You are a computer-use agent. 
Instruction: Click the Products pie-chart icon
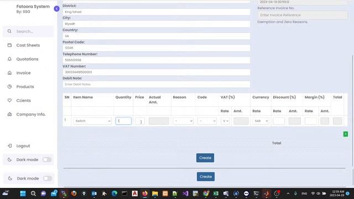tap(9, 87)
